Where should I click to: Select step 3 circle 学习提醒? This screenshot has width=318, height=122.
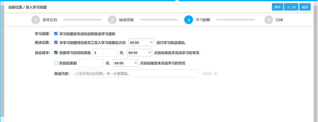(189, 20)
